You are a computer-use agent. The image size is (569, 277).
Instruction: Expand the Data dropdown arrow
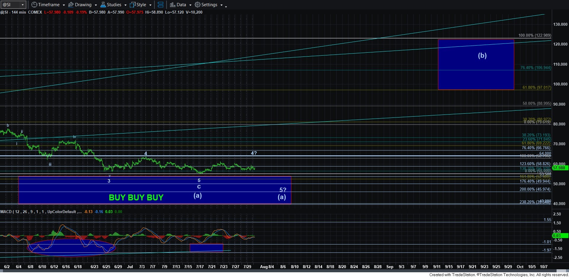coord(190,5)
